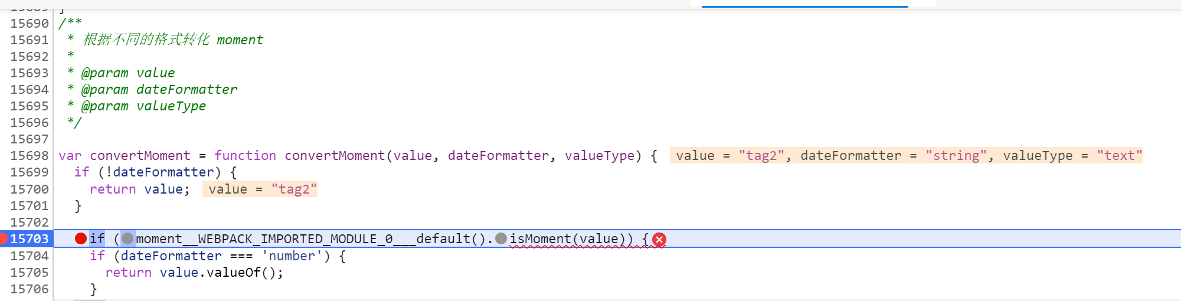
Task: Click the red breakpoint marker before the if statement
Action: click(81, 238)
